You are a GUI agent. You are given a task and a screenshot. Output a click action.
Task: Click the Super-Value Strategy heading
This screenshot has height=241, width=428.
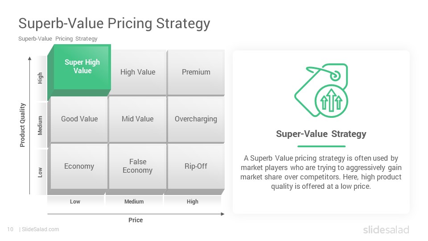[321, 134]
